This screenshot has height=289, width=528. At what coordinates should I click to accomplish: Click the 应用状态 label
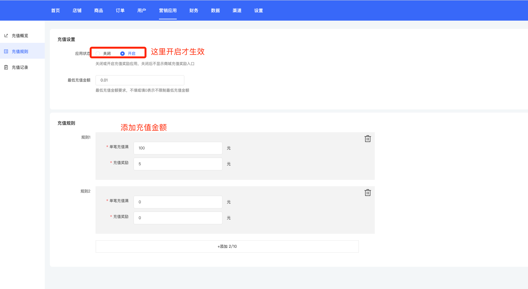coord(82,54)
